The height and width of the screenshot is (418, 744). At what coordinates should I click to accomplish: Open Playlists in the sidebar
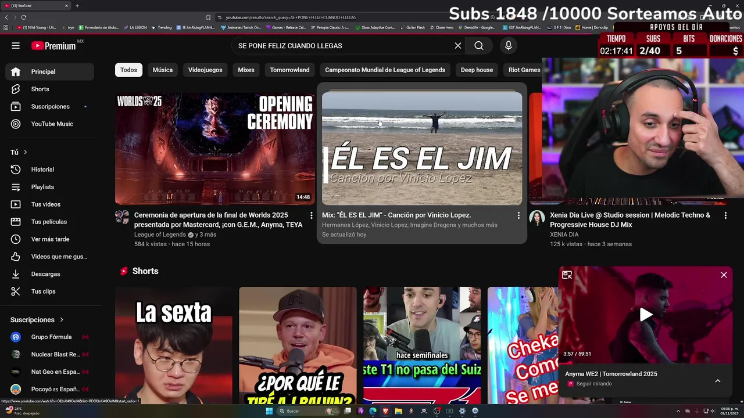50,187
